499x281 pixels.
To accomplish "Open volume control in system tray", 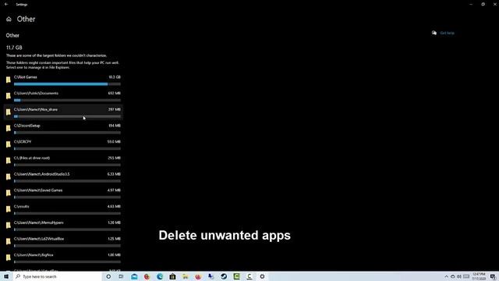I will point(459,276).
